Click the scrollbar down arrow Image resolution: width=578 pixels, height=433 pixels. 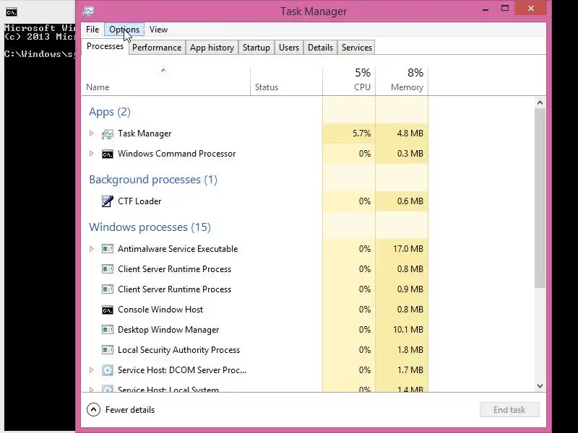tap(540, 386)
